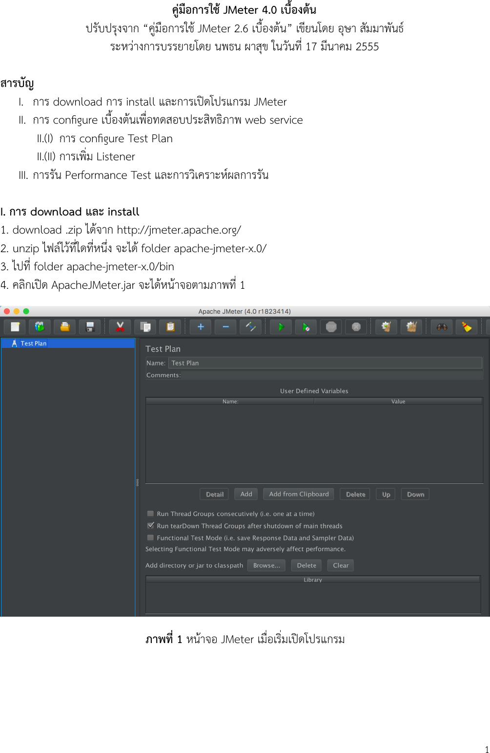Open search with the binoculars icon
The height and width of the screenshot is (753, 490).
pyautogui.click(x=442, y=326)
